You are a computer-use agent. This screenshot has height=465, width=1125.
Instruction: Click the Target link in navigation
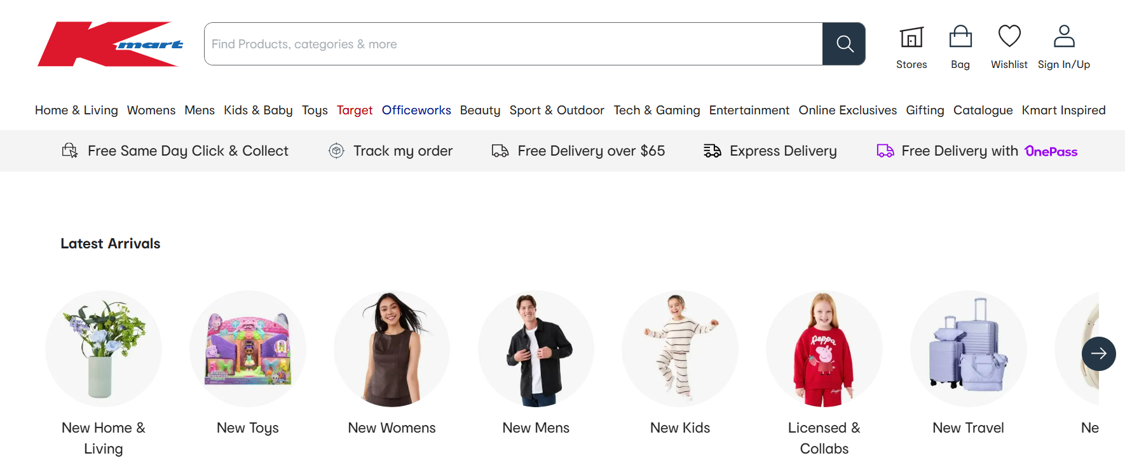pos(355,110)
